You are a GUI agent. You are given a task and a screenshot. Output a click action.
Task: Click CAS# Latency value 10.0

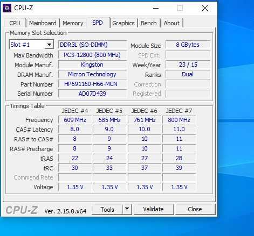(x=145, y=129)
